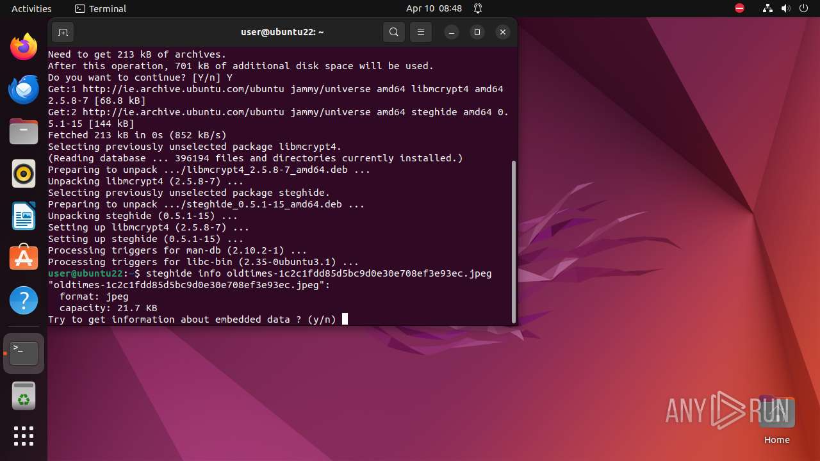
Task: Click the 'format: jpeg' line
Action: tap(94, 296)
